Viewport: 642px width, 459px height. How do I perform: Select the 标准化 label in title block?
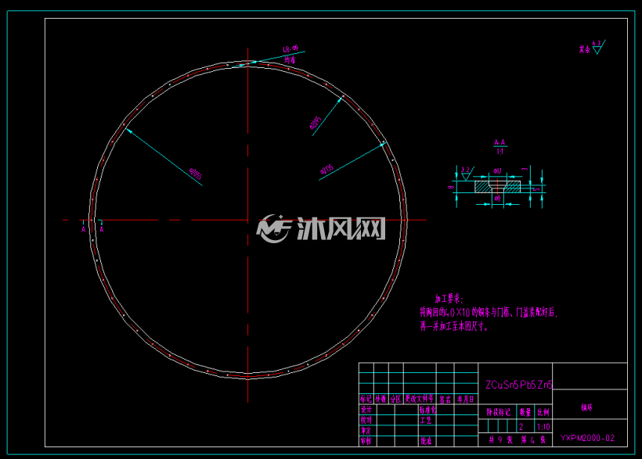click(427, 410)
